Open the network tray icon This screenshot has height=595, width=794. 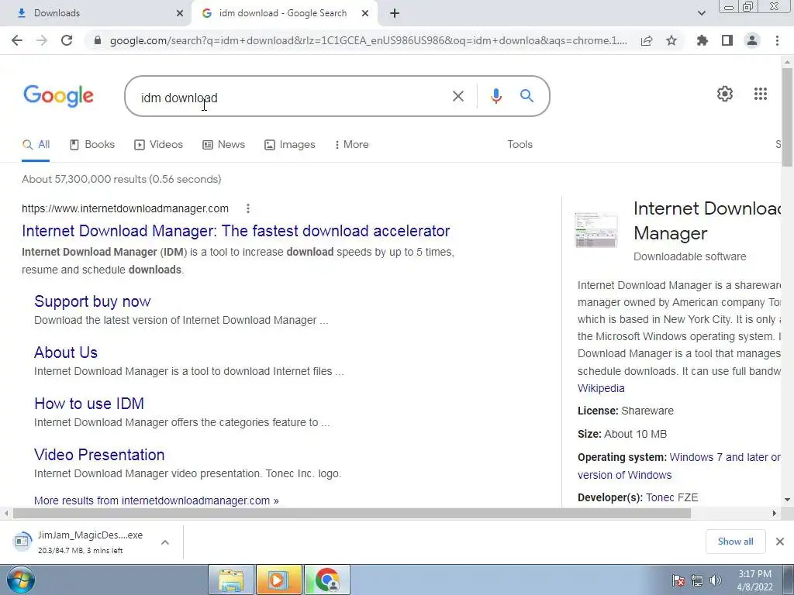point(697,580)
